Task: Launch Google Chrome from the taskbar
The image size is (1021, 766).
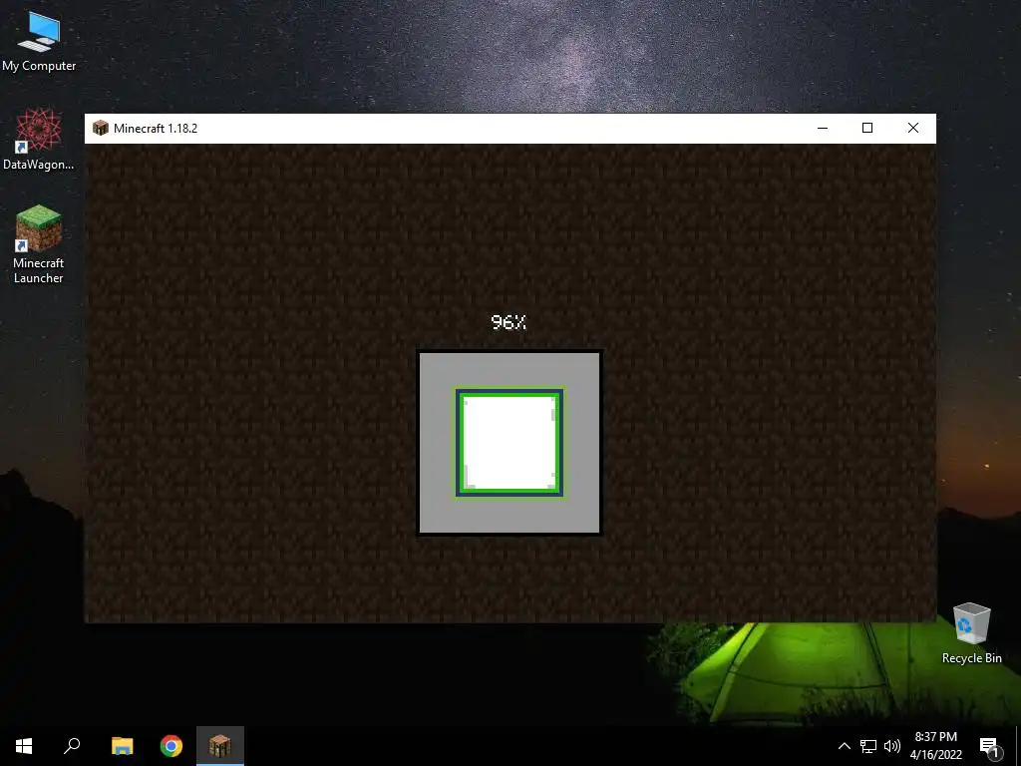Action: [171, 746]
